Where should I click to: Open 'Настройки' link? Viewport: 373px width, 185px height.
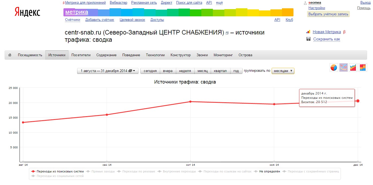(317, 8)
